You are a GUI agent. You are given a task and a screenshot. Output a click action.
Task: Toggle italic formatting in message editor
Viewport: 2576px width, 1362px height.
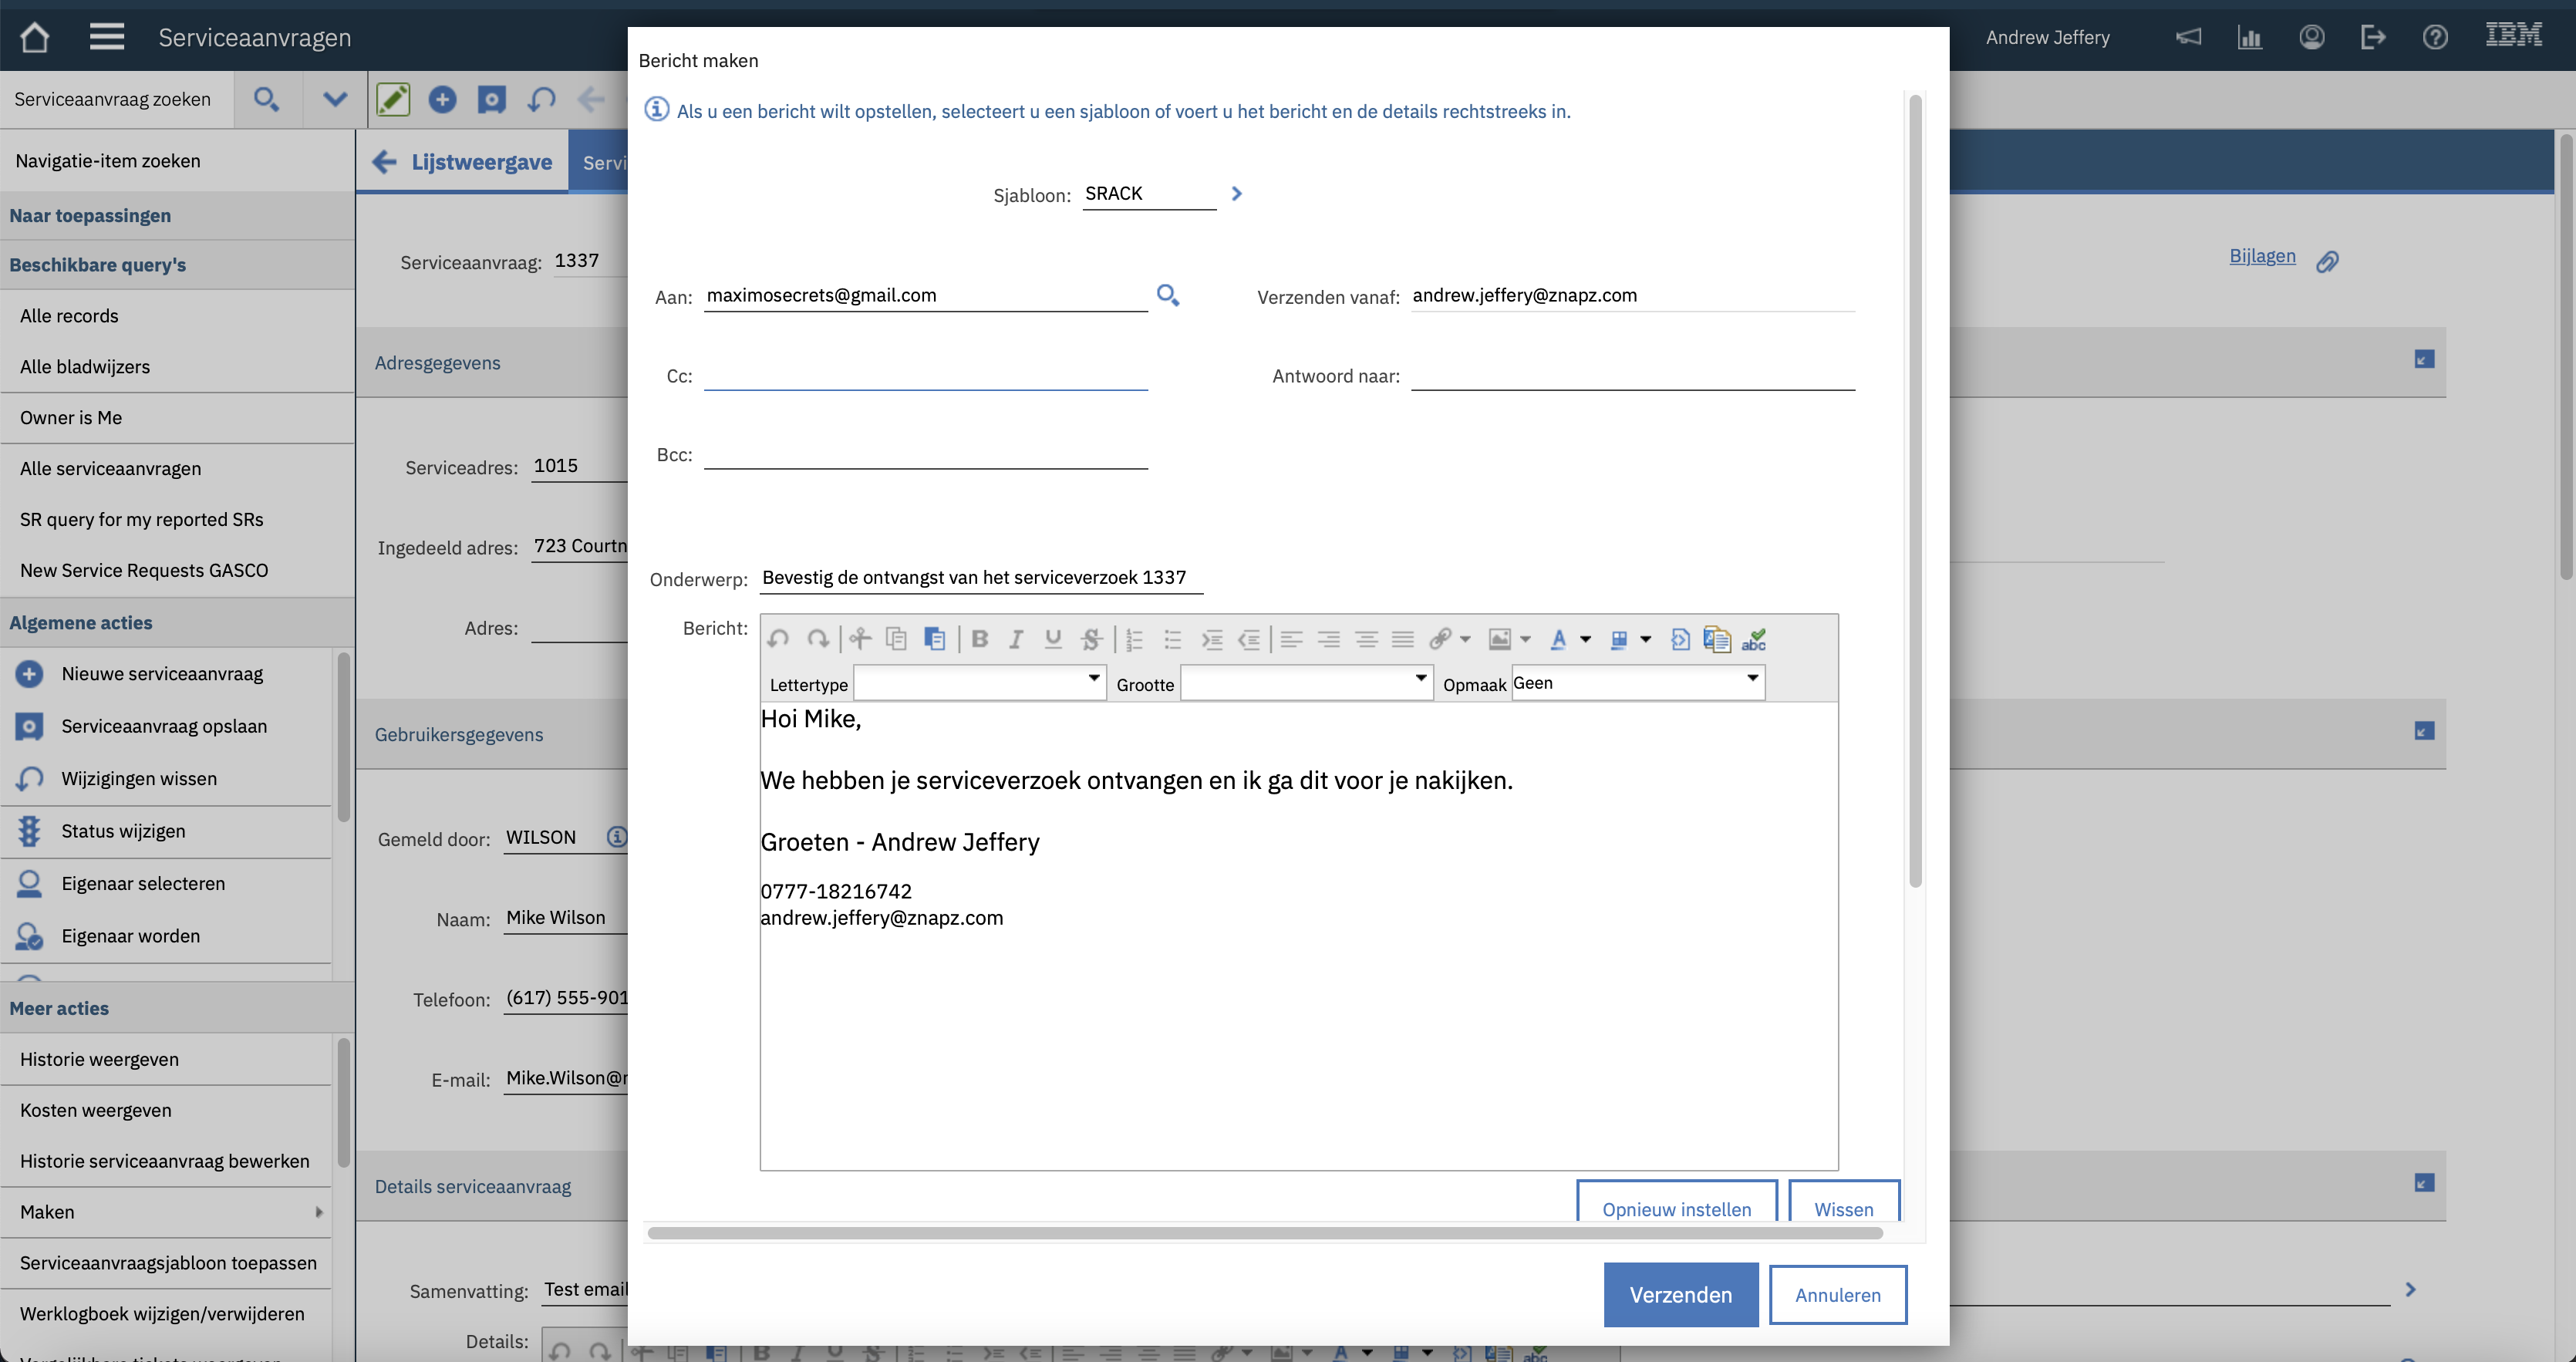pyautogui.click(x=1016, y=640)
